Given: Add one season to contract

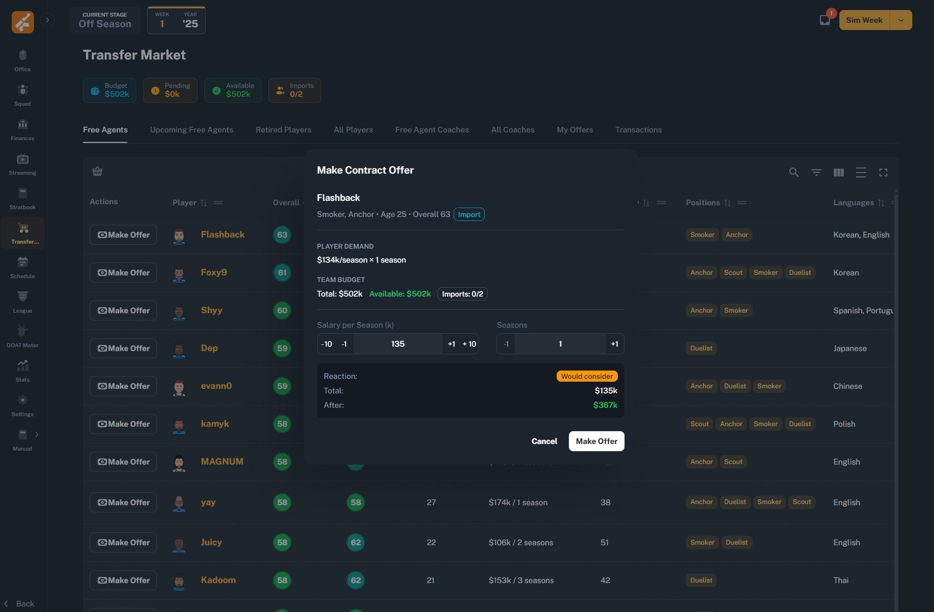Looking at the screenshot, I should point(614,344).
